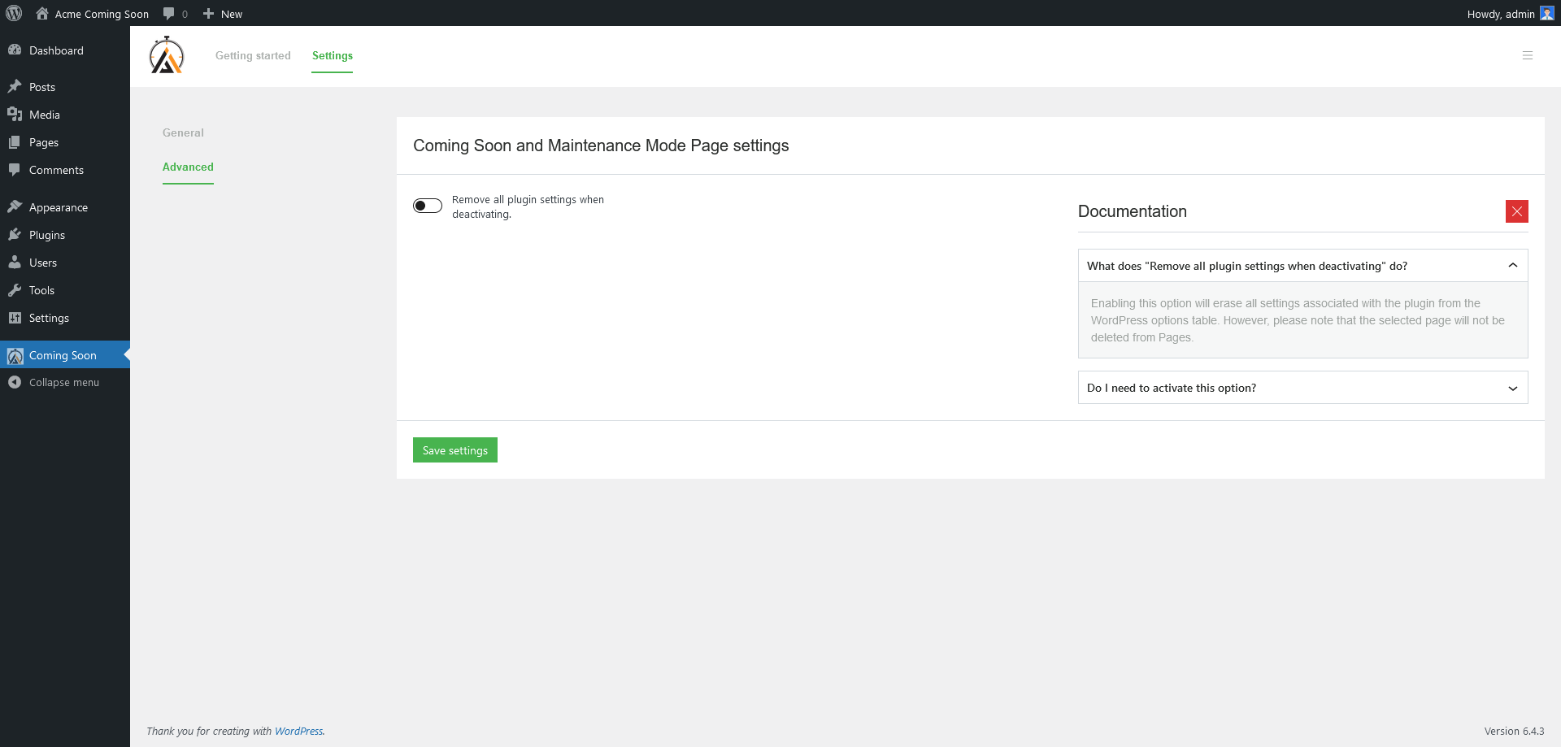Follow the WordPress link in footer

pos(298,731)
